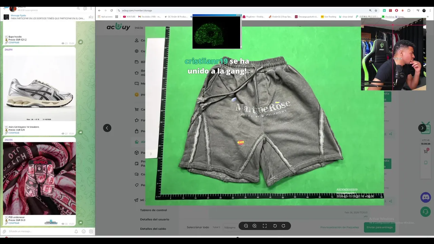Open QC Finder bookmark

[x=176, y=17]
